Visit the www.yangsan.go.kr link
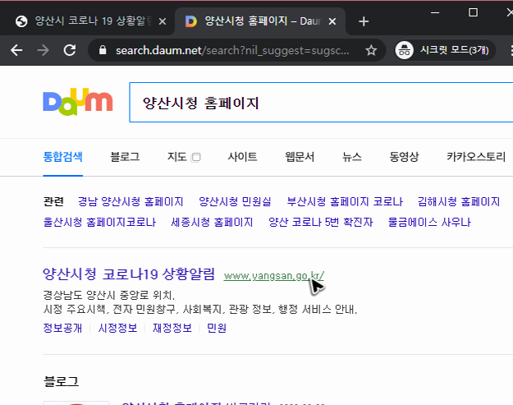Image resolution: width=513 pixels, height=405 pixels. click(274, 276)
